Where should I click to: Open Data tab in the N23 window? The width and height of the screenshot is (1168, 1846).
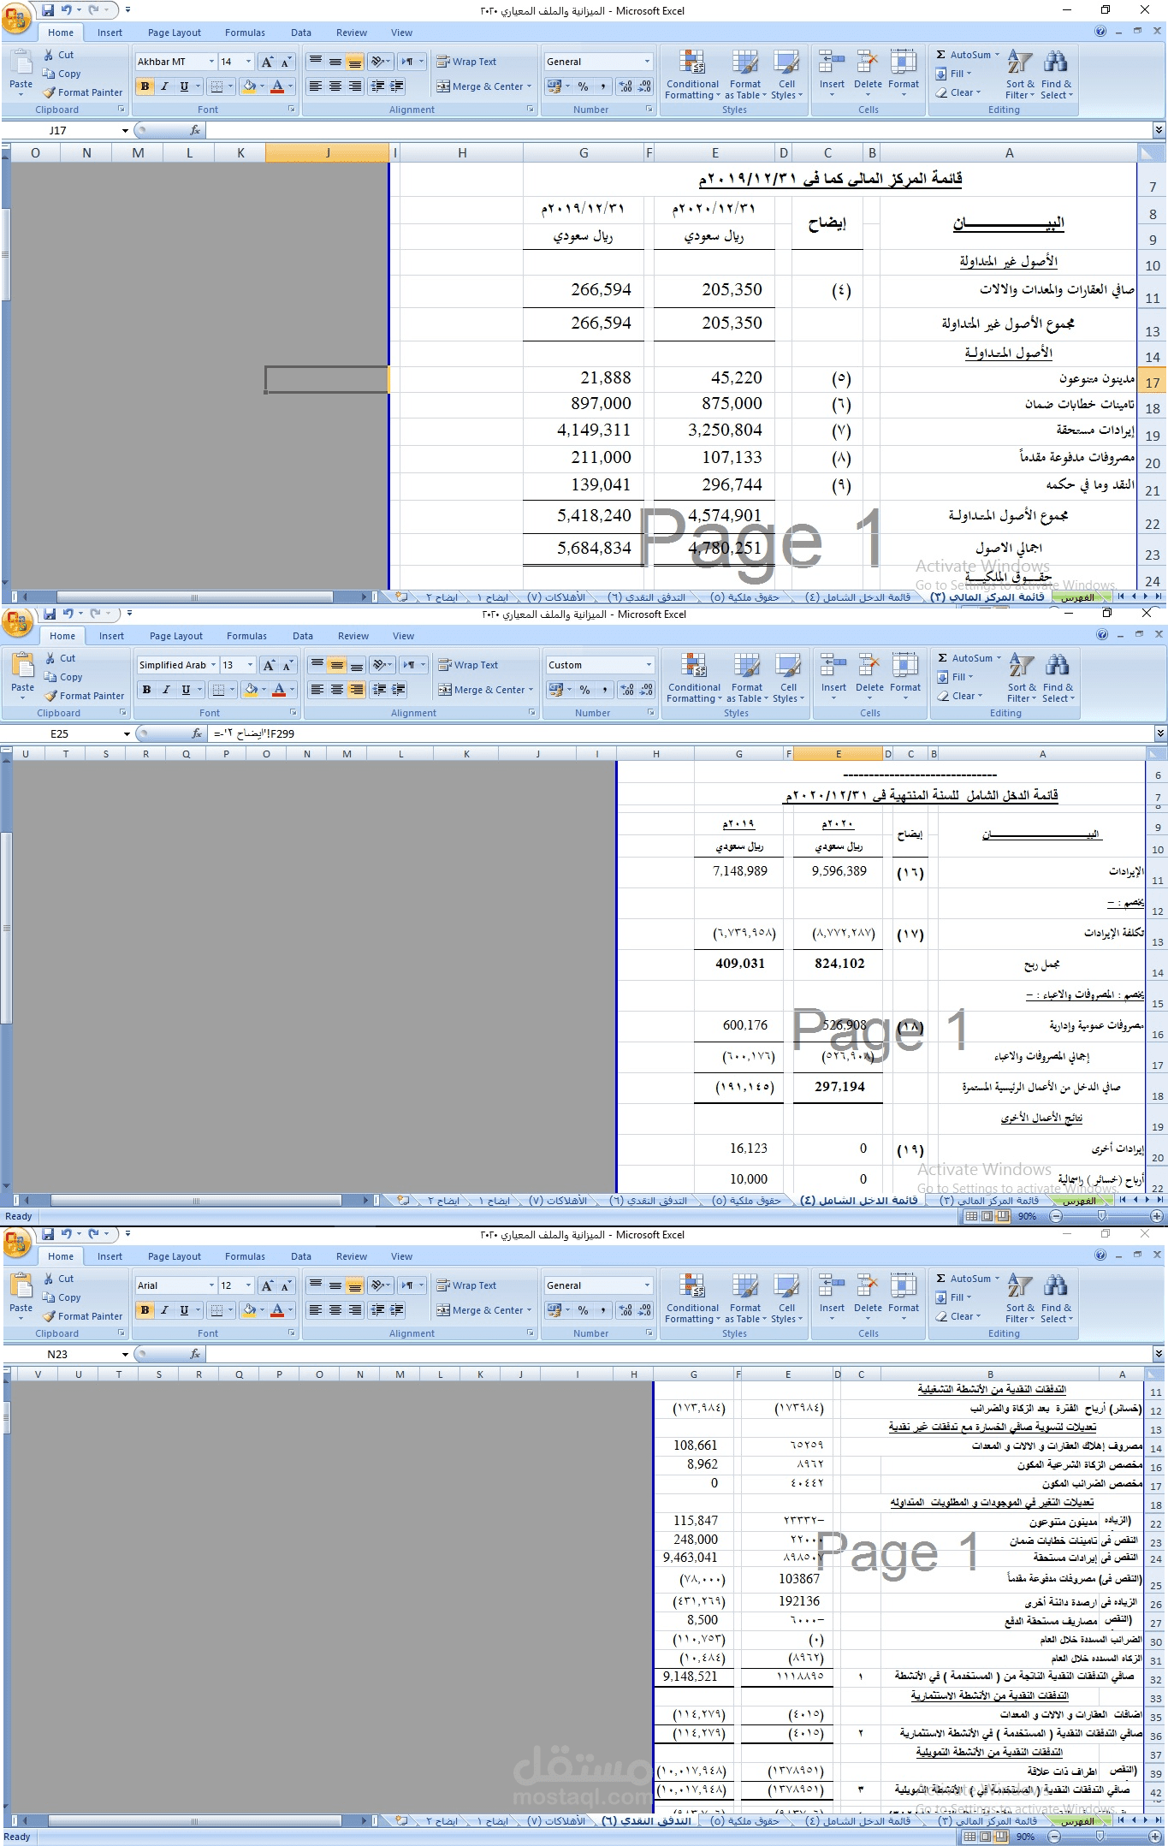tap(301, 1256)
